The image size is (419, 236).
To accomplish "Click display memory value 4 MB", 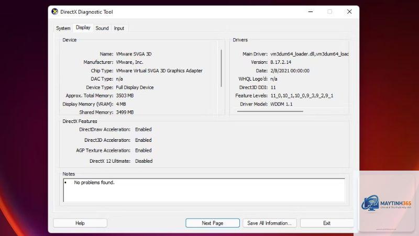I will click(x=121, y=104).
